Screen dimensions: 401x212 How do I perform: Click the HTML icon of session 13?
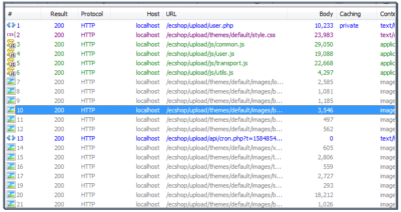pos(11,138)
